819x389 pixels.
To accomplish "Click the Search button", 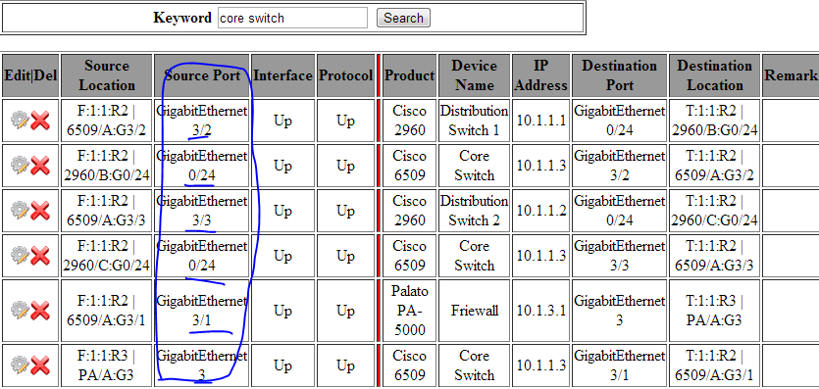I will click(403, 18).
